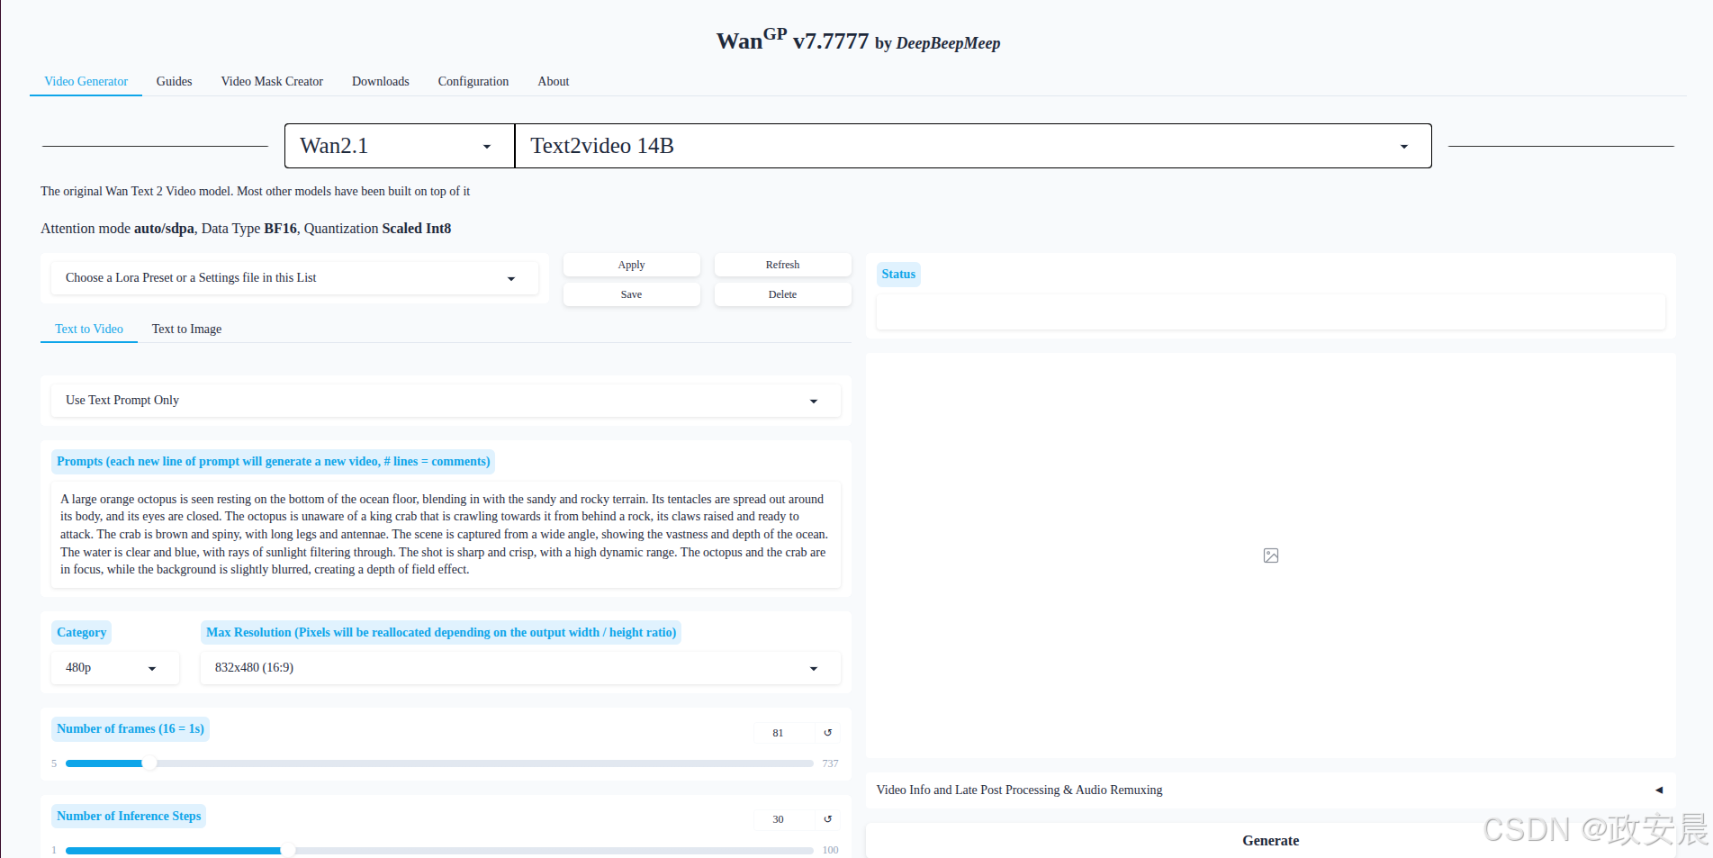
Task: Switch to the Guides tab
Action: (x=174, y=81)
